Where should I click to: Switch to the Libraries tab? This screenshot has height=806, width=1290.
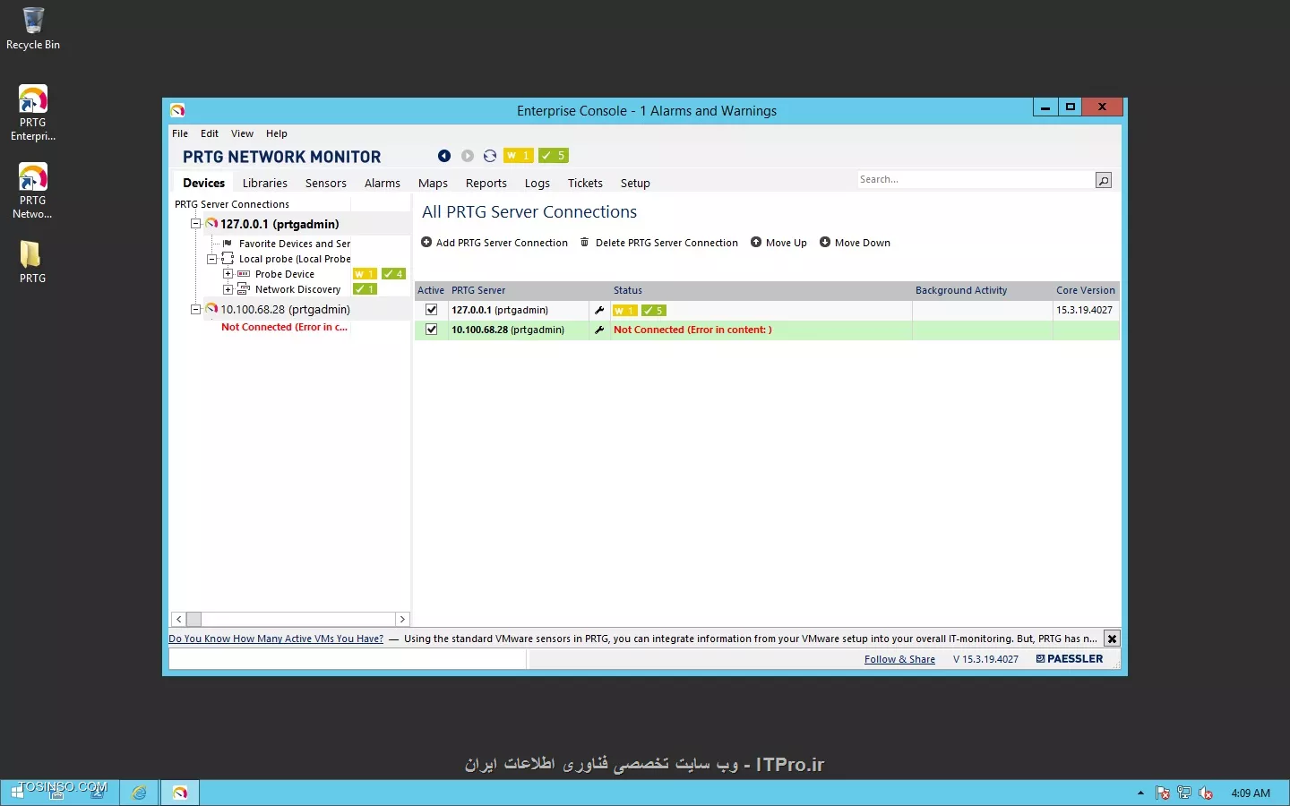click(265, 183)
